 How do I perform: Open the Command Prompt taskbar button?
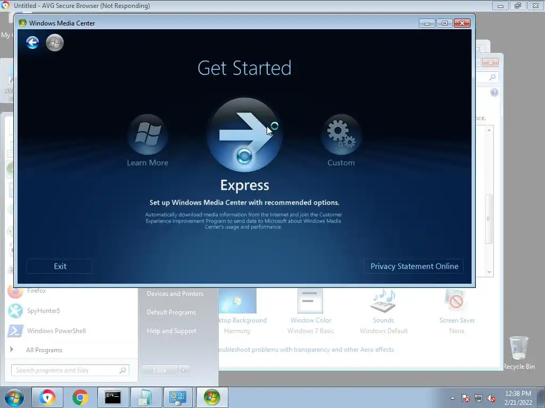(x=113, y=397)
